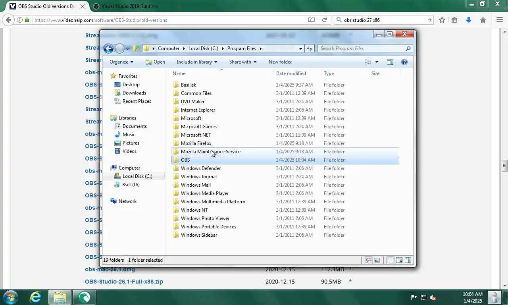Select Recent Places in navigation pane
The height and width of the screenshot is (305, 508).
click(137, 101)
